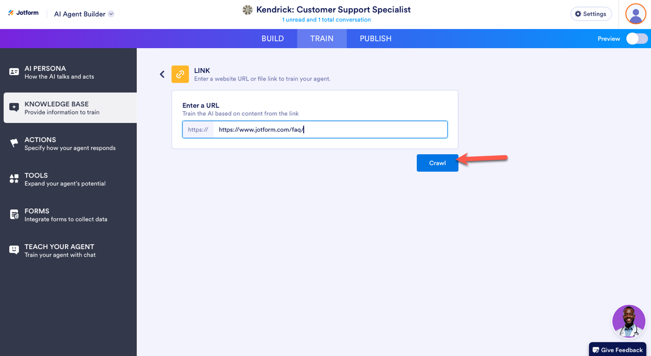Click the AI Persona card icon
Viewport: 651px width, 356px height.
tap(14, 72)
